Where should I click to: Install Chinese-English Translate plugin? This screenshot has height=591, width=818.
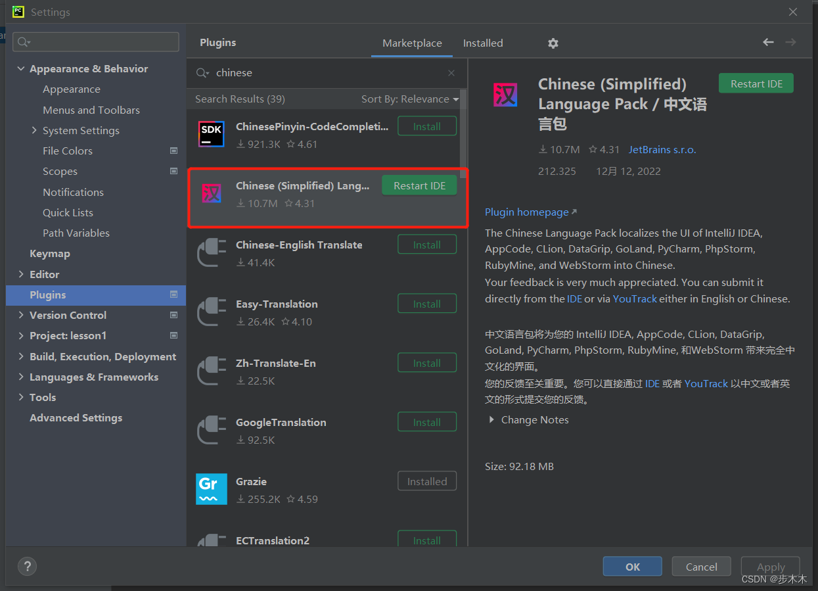tap(427, 245)
